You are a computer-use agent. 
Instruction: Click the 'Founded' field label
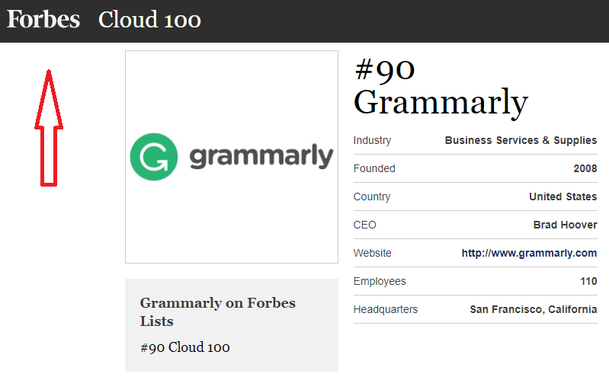click(374, 168)
